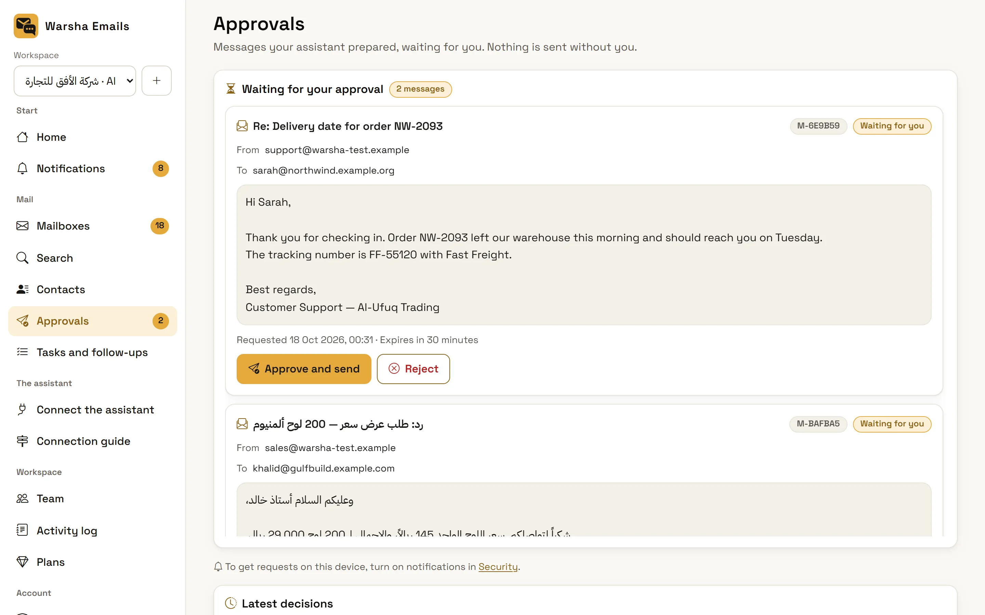Click the Warsha Emails logo icon

(26, 26)
